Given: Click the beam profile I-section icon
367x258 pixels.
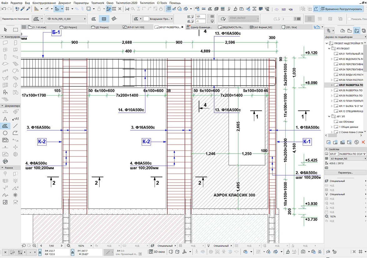Looking at the screenshot, I should (x=254, y=9).
